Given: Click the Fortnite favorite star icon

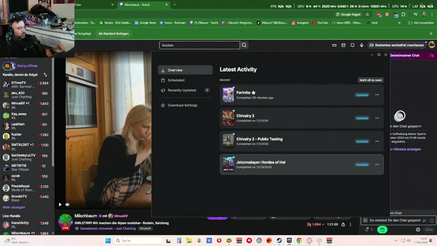Looking at the screenshot, I should (x=253, y=93).
